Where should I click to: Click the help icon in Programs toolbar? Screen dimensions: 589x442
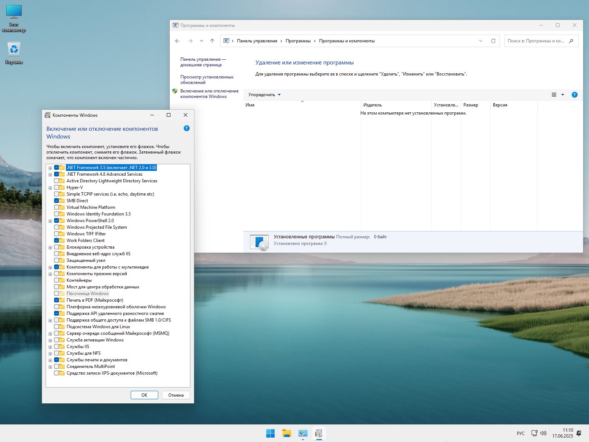tap(574, 95)
